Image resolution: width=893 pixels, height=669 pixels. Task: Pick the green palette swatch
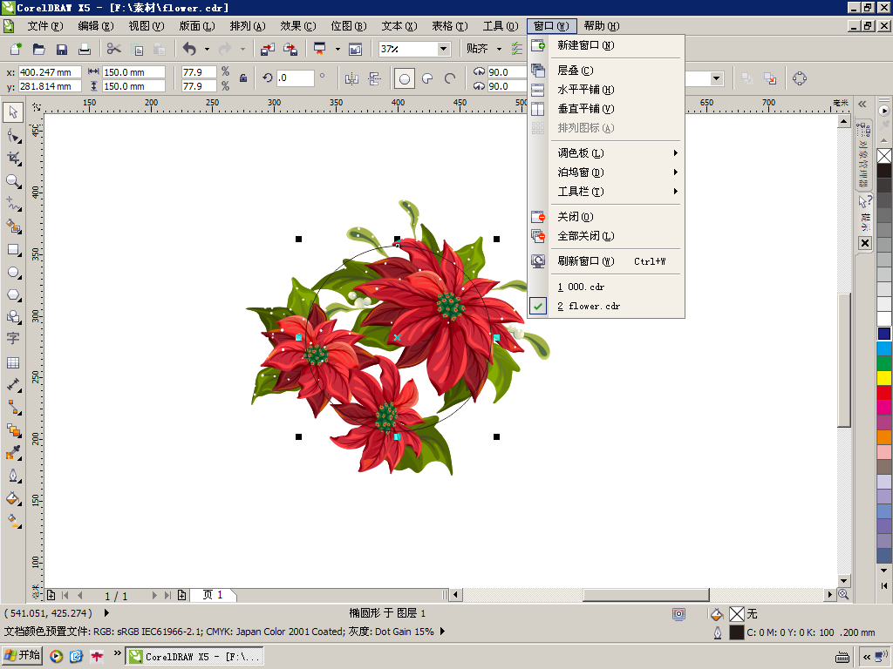tap(884, 363)
